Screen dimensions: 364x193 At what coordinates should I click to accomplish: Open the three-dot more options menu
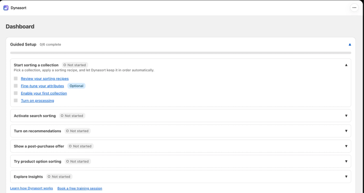[354, 8]
